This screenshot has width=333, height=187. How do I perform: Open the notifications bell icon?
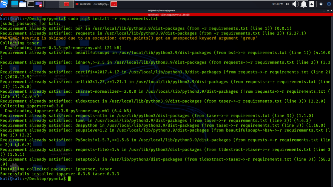click(x=304, y=4)
